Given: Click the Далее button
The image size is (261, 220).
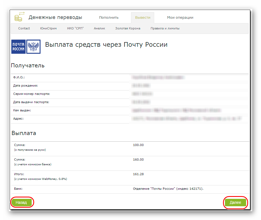Looking at the screenshot, I should coord(235,202).
